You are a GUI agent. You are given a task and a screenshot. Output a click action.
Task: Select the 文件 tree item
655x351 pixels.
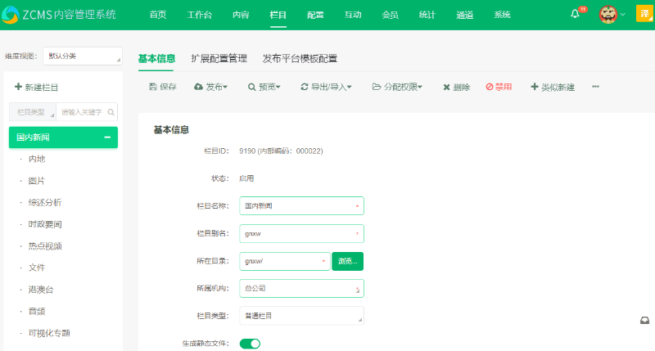pyautogui.click(x=37, y=268)
